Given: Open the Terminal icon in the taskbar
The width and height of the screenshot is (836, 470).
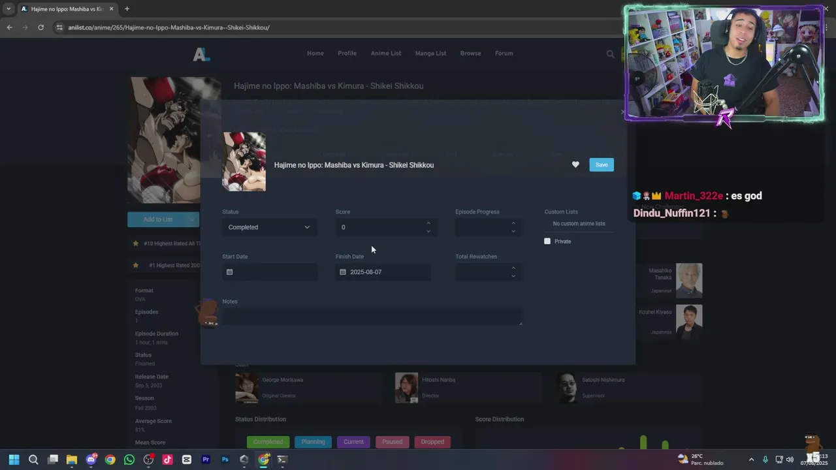Looking at the screenshot, I should pos(282,460).
